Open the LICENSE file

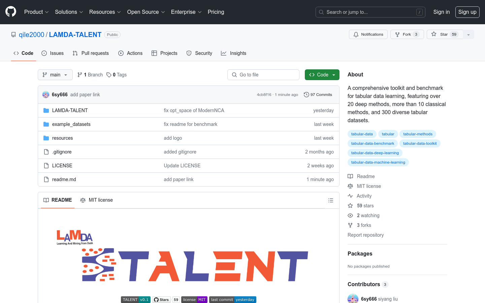pyautogui.click(x=62, y=166)
